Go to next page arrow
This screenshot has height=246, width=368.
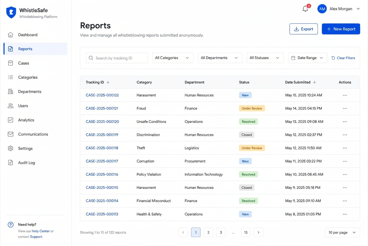[258, 232]
